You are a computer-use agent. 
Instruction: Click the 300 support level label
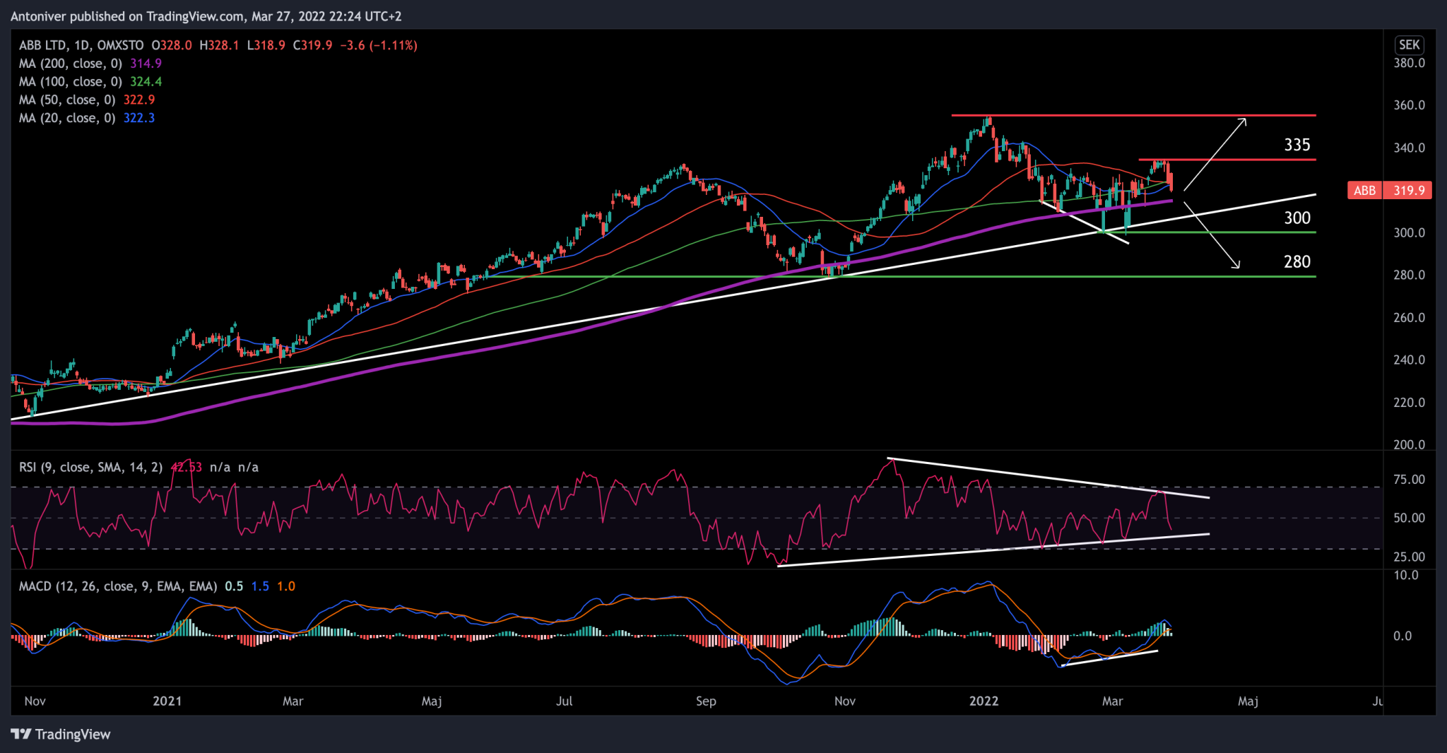(1297, 218)
